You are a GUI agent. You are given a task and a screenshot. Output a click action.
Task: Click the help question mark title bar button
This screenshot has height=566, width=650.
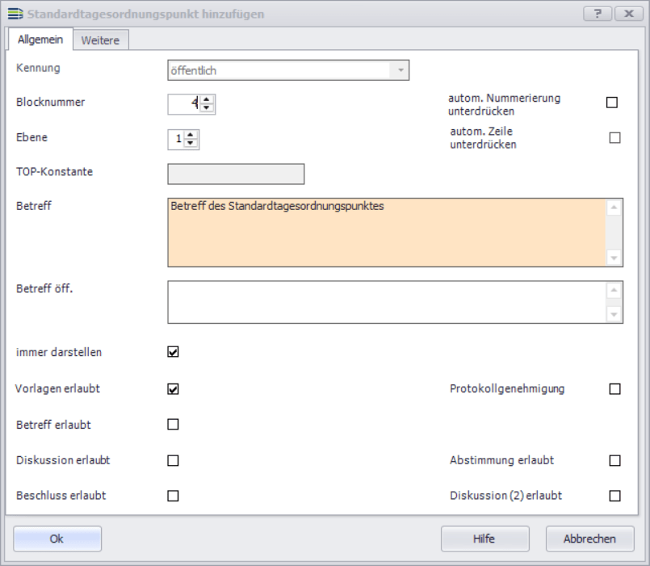(597, 14)
